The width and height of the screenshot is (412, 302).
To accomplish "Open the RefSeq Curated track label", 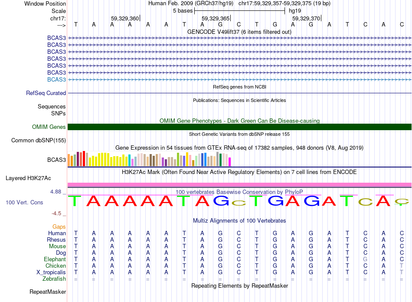I will click(x=46, y=93).
